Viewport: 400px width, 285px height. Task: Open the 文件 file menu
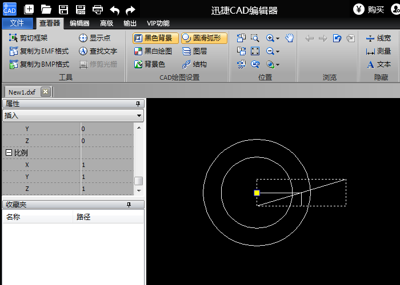click(17, 23)
